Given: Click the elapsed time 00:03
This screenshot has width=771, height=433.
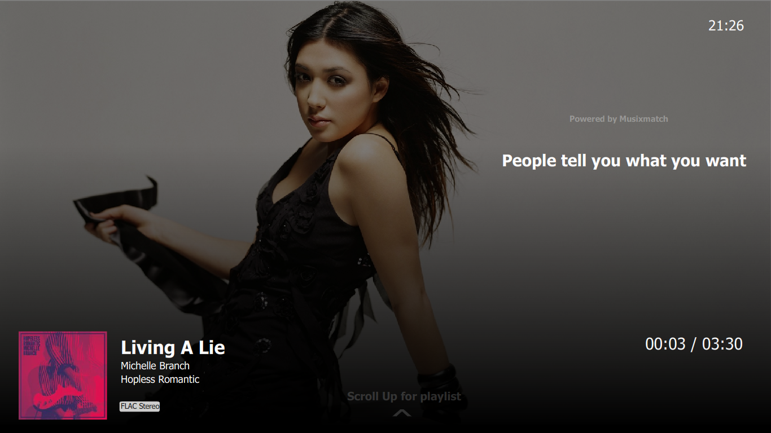Looking at the screenshot, I should (665, 344).
